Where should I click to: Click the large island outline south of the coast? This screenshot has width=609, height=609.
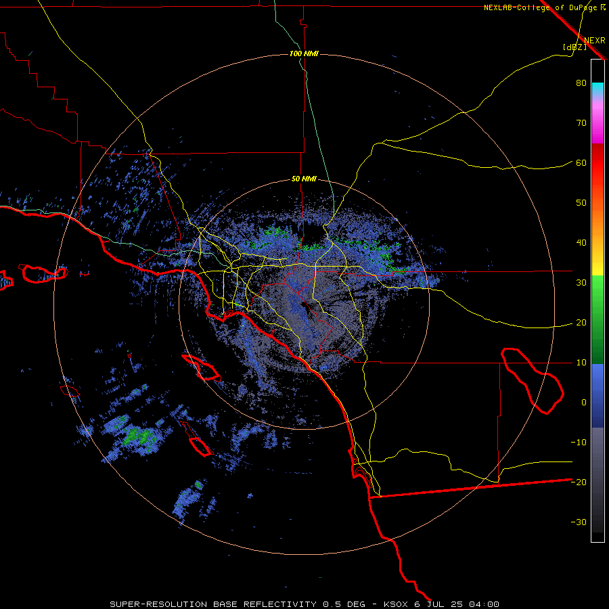point(201,367)
